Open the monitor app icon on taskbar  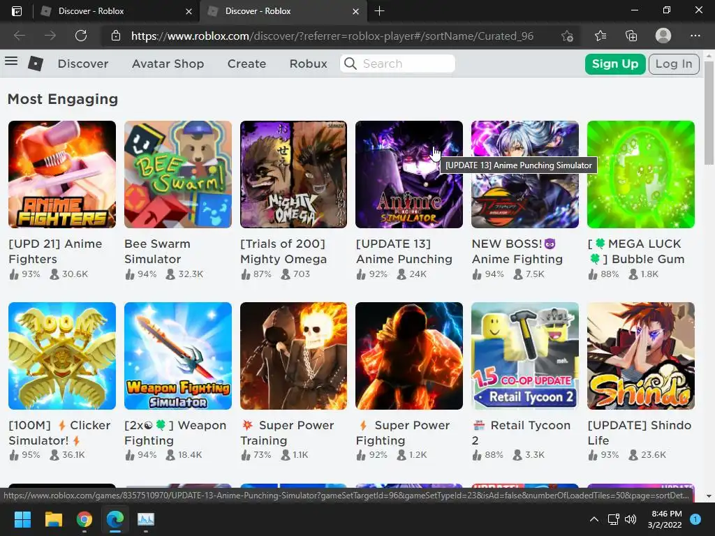pyautogui.click(x=146, y=519)
